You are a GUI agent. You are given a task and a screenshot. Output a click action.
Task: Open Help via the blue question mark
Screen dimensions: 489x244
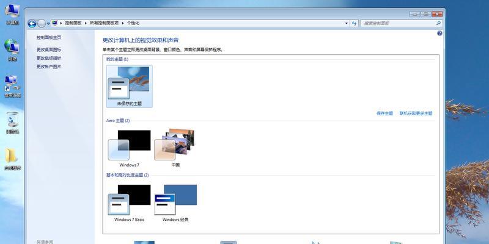click(x=439, y=34)
